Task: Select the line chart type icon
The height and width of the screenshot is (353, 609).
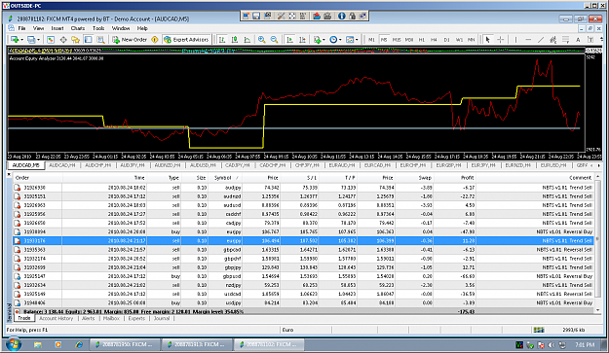Action: [247, 40]
